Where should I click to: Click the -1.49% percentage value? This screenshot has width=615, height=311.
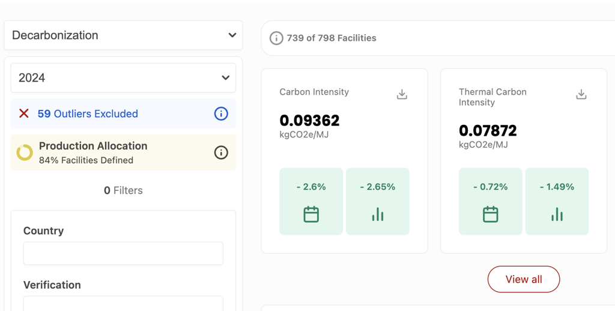tap(557, 187)
